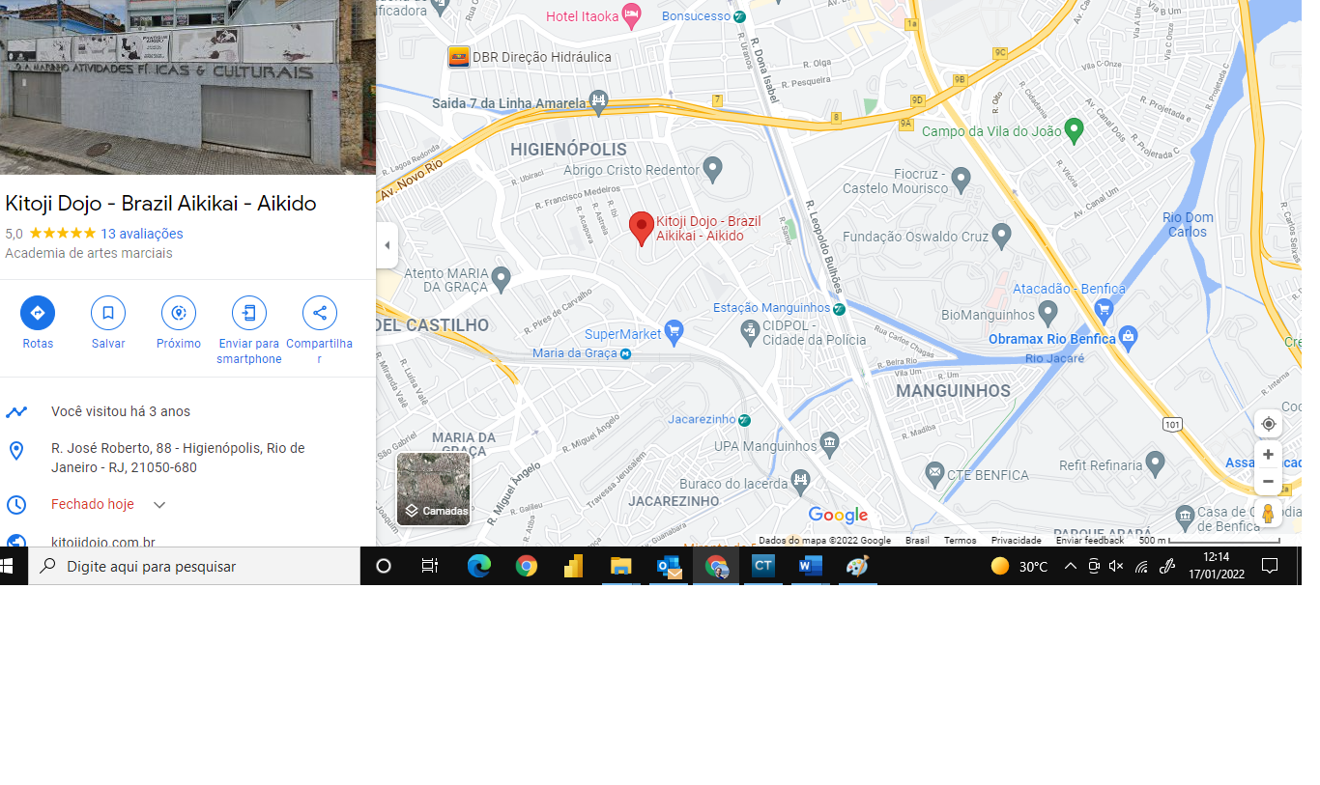This screenshot has height=785, width=1320.
Task: Click the Rotas directions icon
Action: click(38, 313)
